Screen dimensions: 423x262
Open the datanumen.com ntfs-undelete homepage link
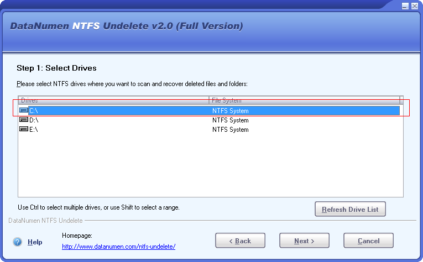point(119,247)
